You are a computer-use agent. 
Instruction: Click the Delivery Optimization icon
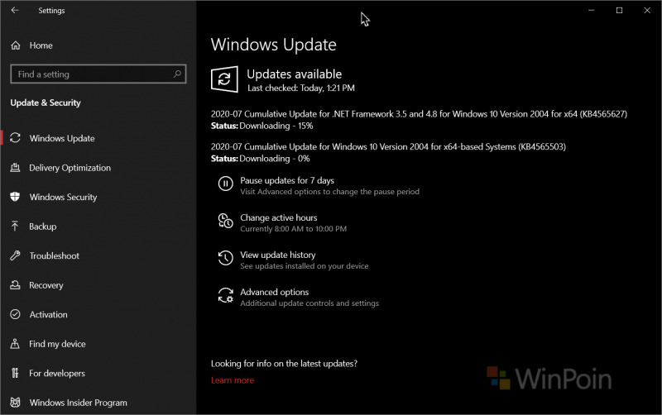pyautogui.click(x=15, y=168)
